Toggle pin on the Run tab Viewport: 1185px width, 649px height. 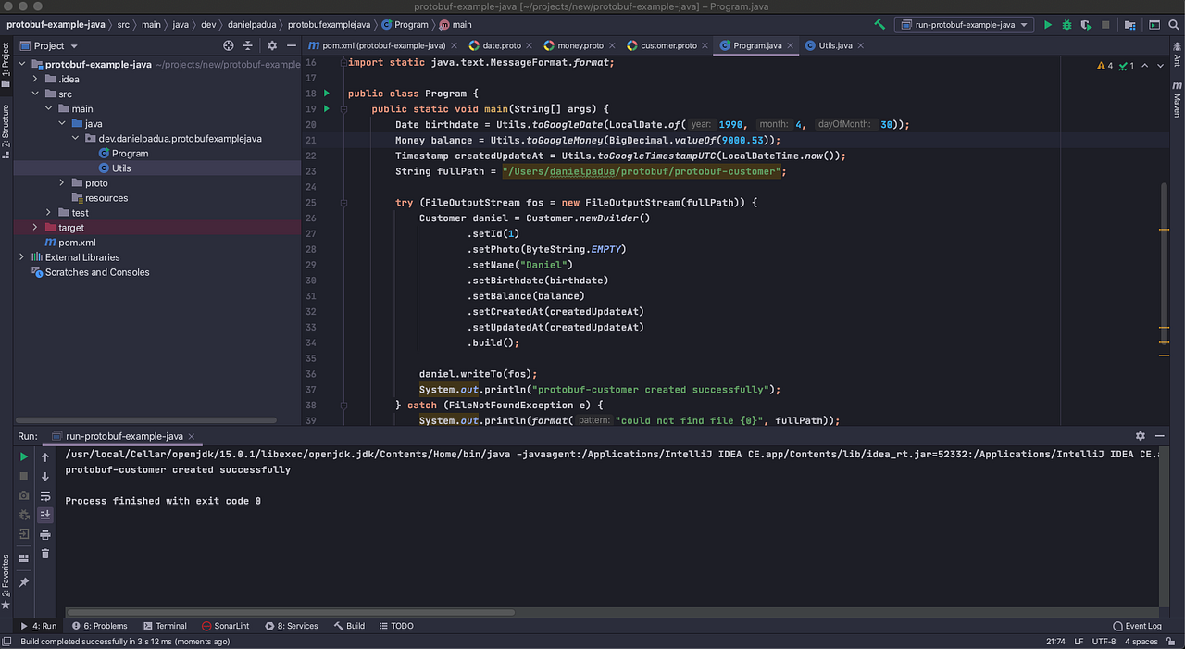click(24, 582)
